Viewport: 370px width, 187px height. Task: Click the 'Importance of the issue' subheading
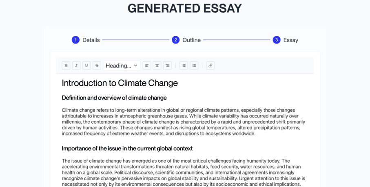pos(127,148)
